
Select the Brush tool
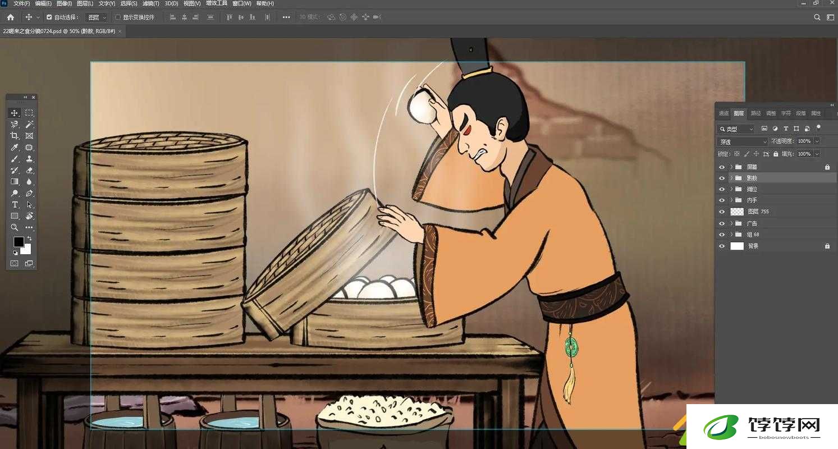15,159
